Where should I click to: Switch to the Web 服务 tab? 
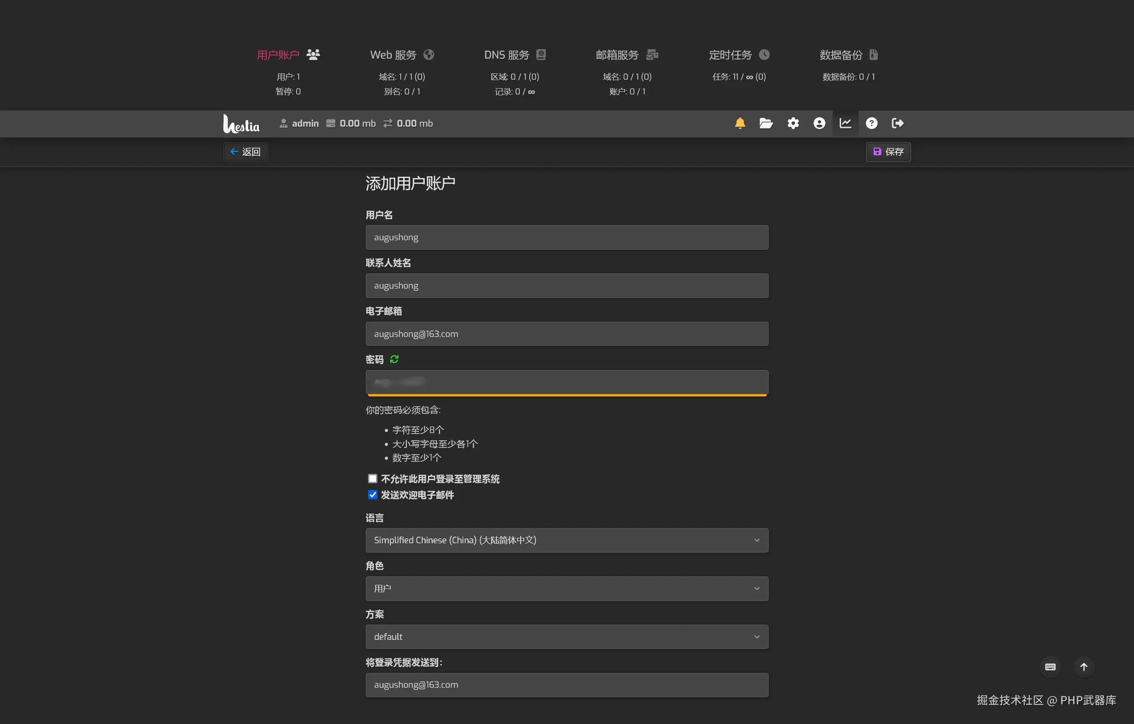[401, 55]
